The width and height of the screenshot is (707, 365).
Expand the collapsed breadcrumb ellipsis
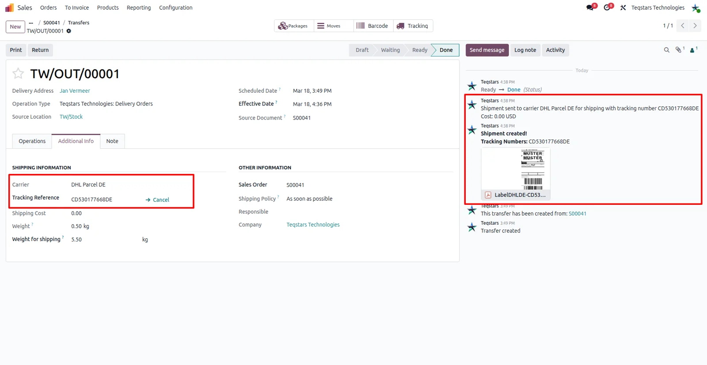click(31, 23)
